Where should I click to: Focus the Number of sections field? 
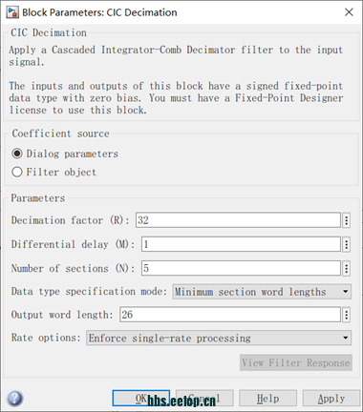[x=241, y=268]
